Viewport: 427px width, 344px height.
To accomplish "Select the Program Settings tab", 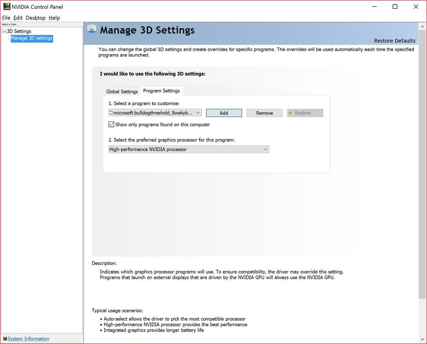I will pos(161,90).
